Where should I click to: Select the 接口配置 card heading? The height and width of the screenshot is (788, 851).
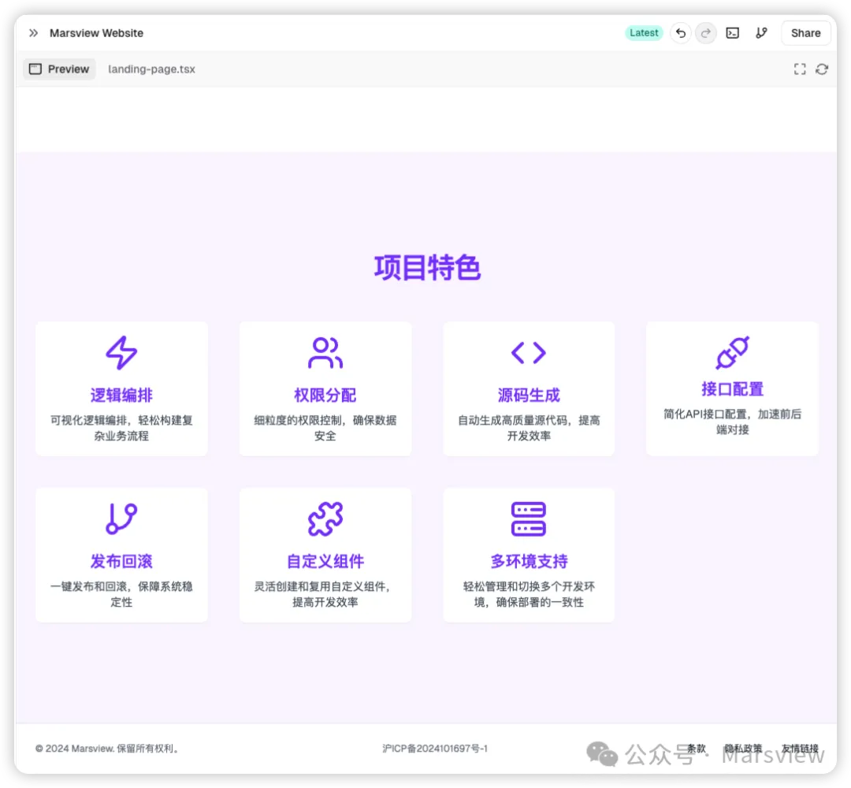732,389
